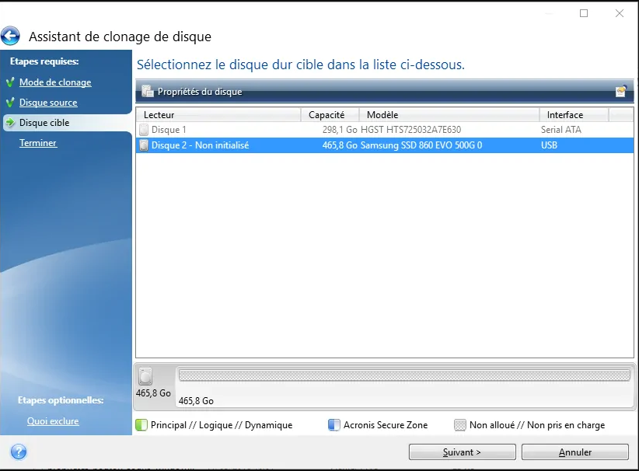
Task: Click the green Principal legend swatch
Action: [x=141, y=425]
